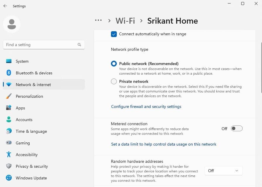This screenshot has width=262, height=187.
Task: Click the Set a data limit link
Action: tap(164, 144)
